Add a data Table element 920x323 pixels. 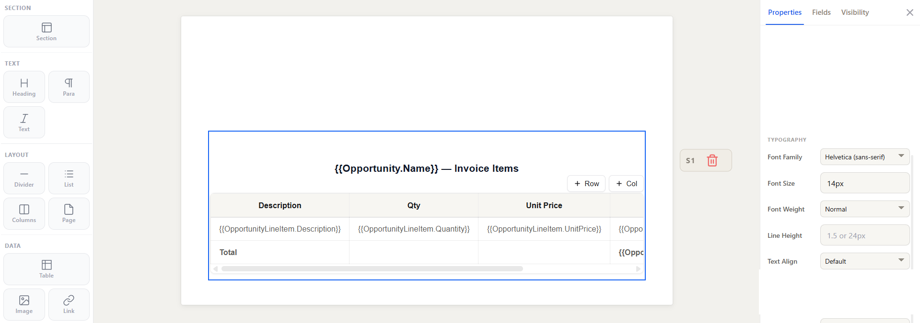[x=47, y=269]
